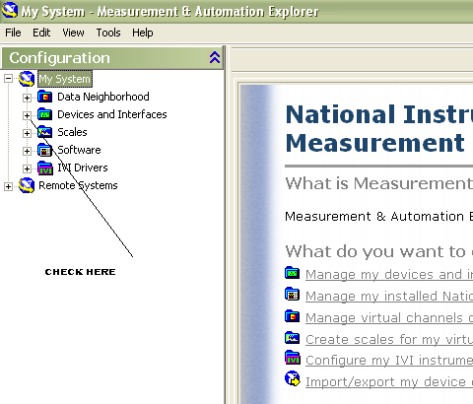Open the Configure my IVI instruments link
Image resolution: width=473 pixels, height=404 pixels.
point(389,361)
